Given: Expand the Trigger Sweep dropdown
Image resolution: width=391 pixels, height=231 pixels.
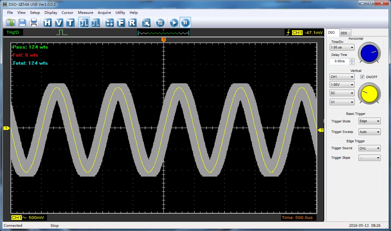Looking at the screenshot, I should (369, 132).
